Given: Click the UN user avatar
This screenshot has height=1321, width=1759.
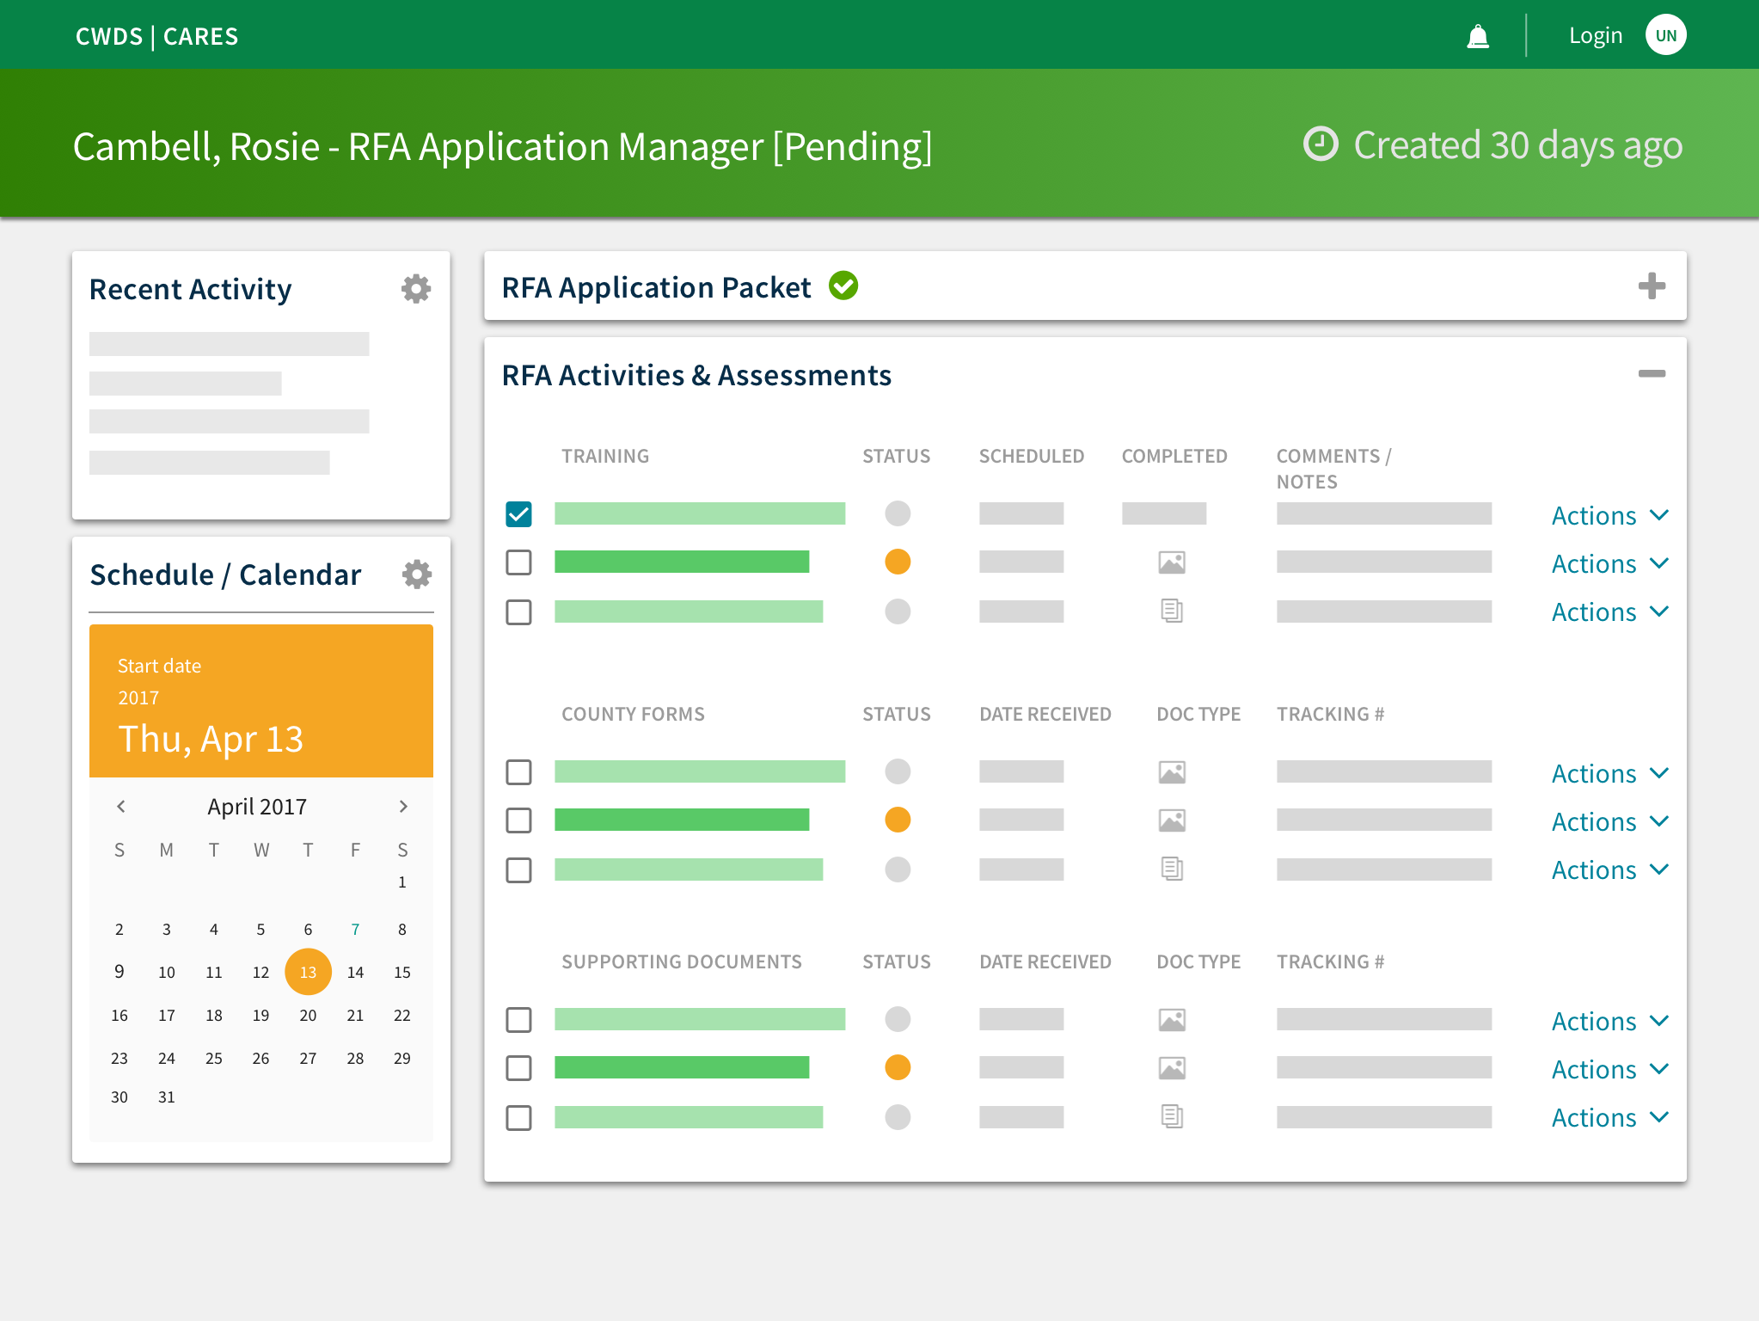Looking at the screenshot, I should click(x=1665, y=35).
